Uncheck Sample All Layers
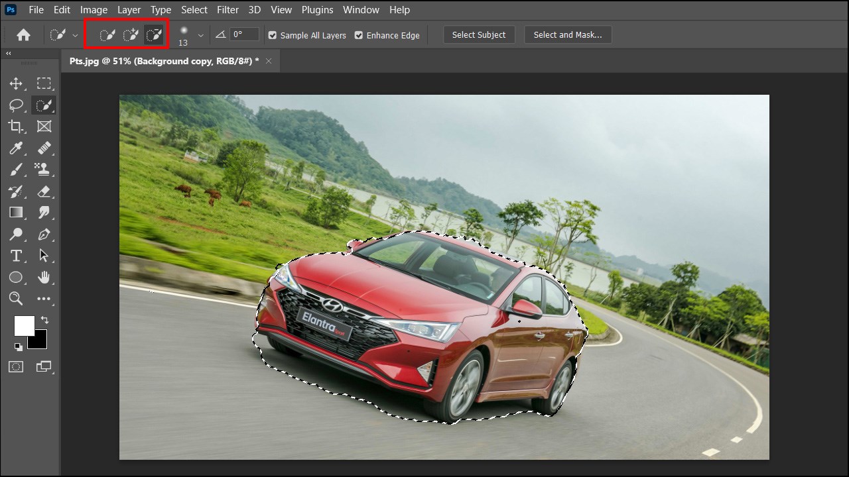Image resolution: width=849 pixels, height=477 pixels. (272, 35)
